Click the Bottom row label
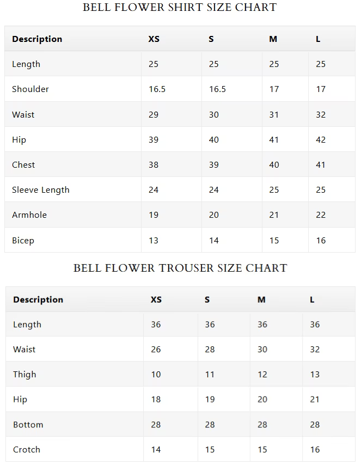This screenshot has width=361, height=465. coord(28,425)
